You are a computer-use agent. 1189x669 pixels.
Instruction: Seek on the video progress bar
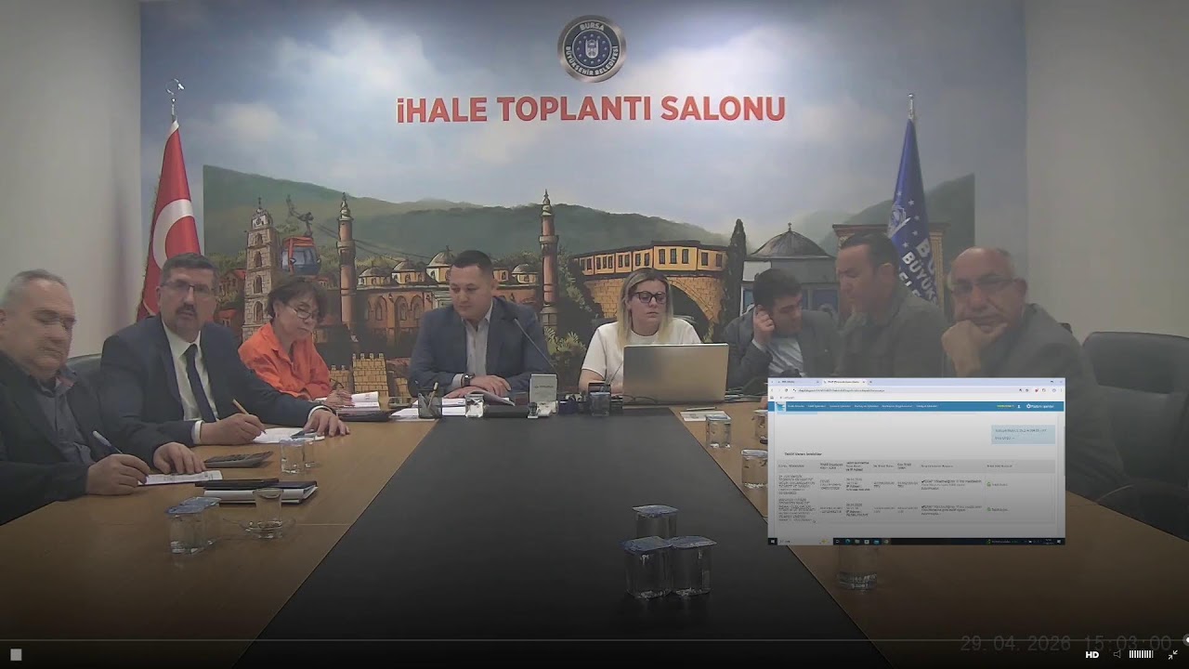[x=593, y=639]
